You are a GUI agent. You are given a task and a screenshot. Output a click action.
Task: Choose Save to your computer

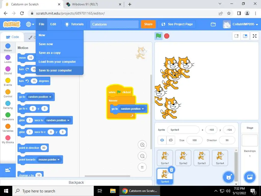pos(60,70)
